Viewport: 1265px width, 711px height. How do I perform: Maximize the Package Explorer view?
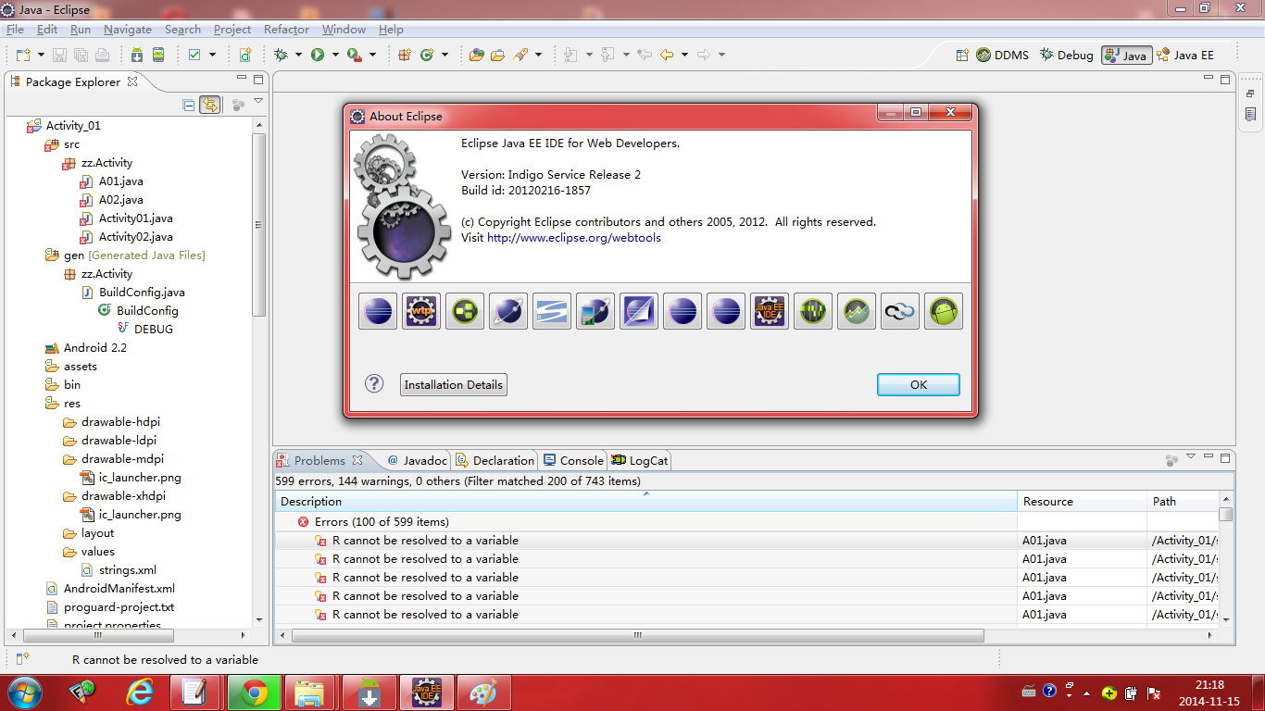pyautogui.click(x=258, y=80)
